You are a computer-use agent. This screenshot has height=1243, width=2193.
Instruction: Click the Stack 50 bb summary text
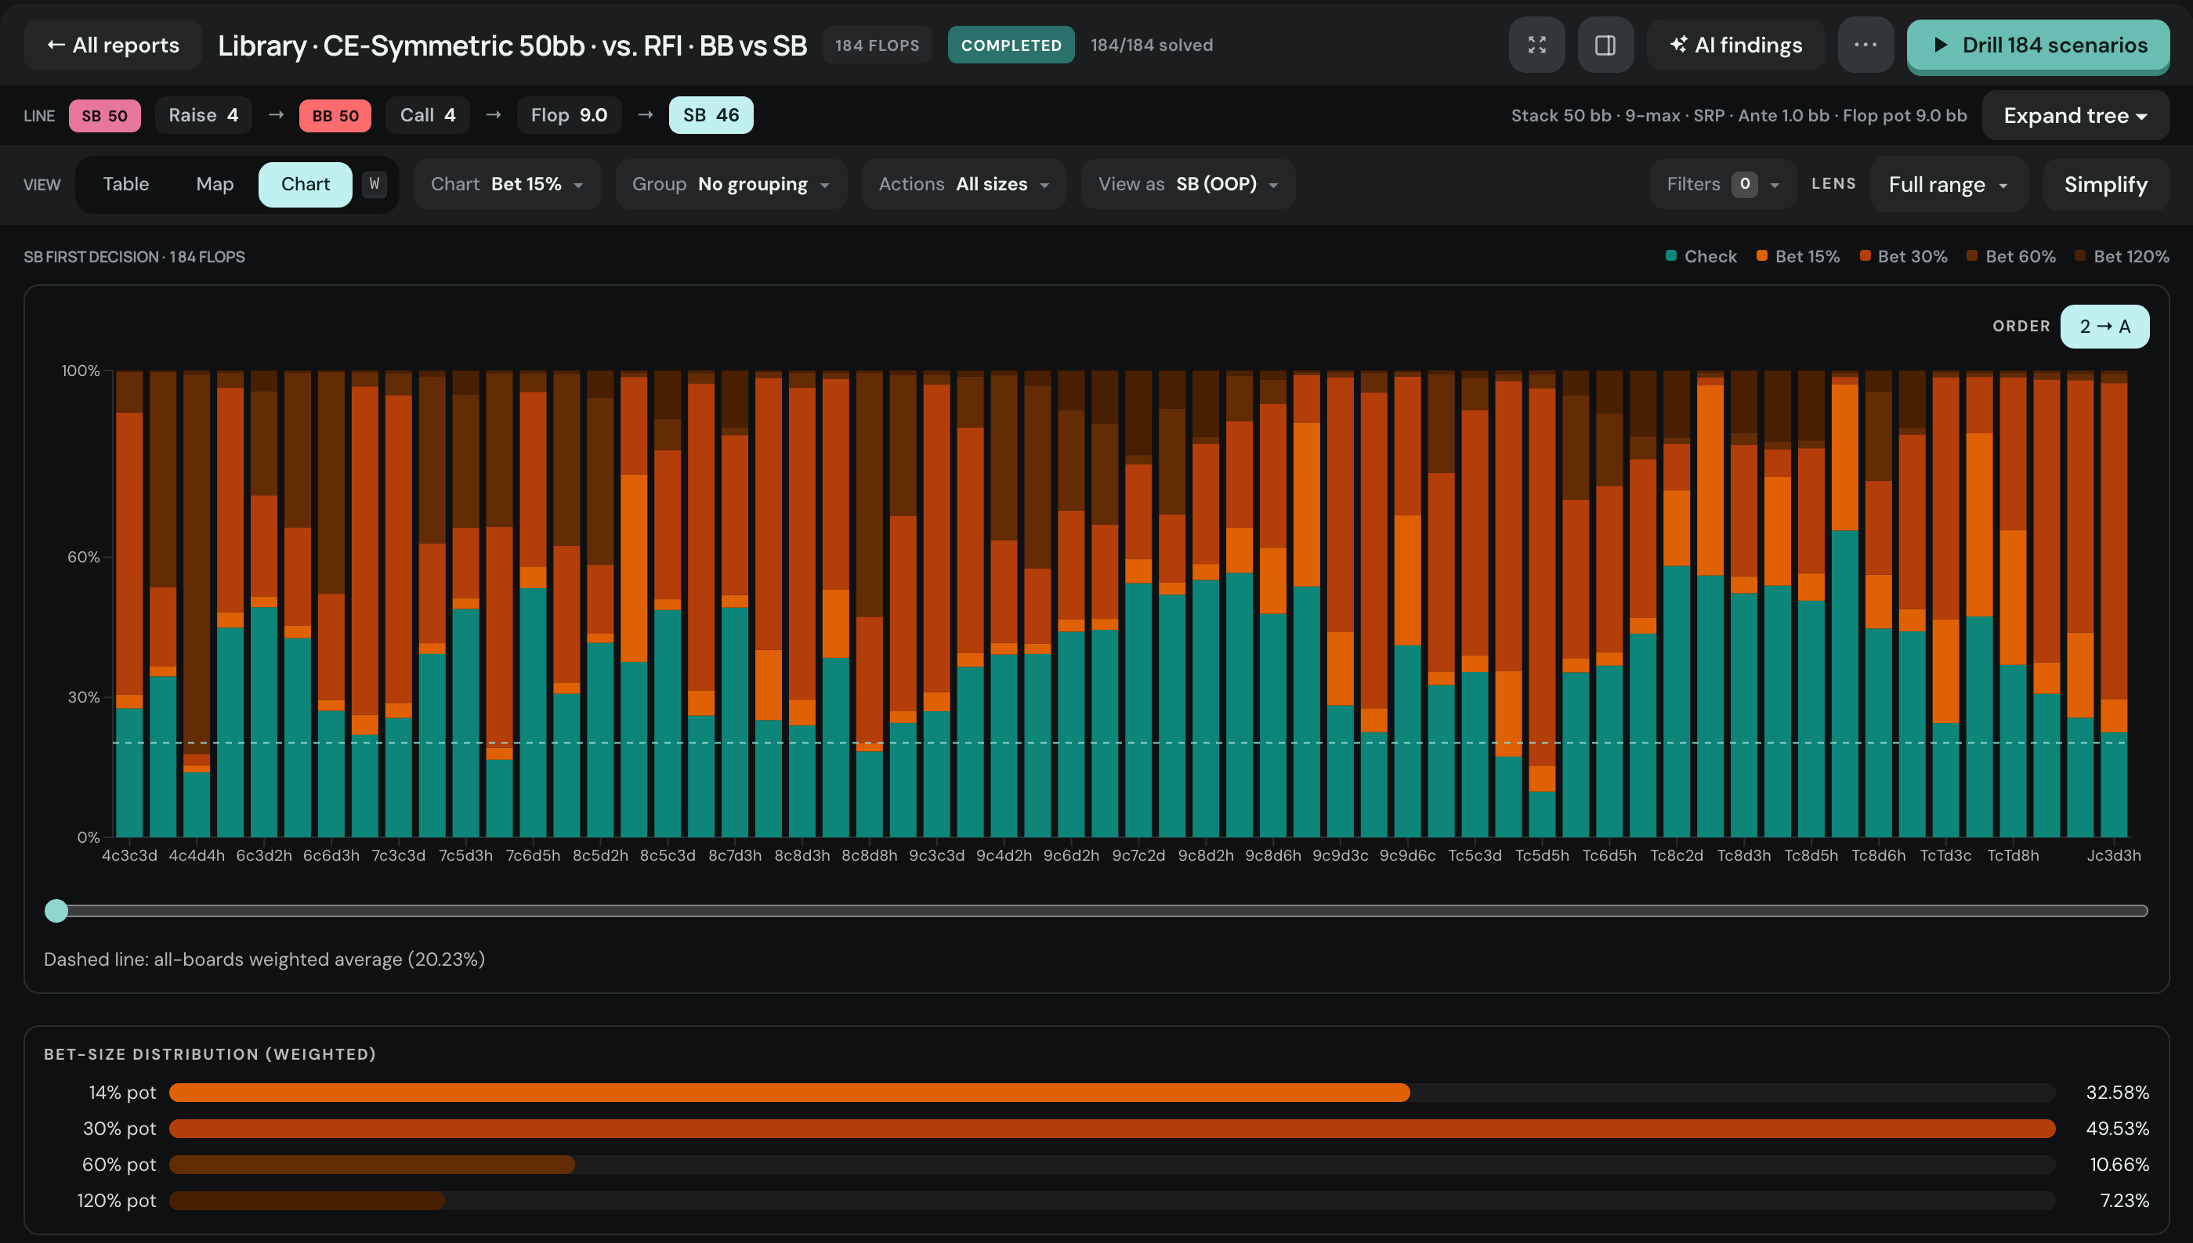coord(1739,115)
